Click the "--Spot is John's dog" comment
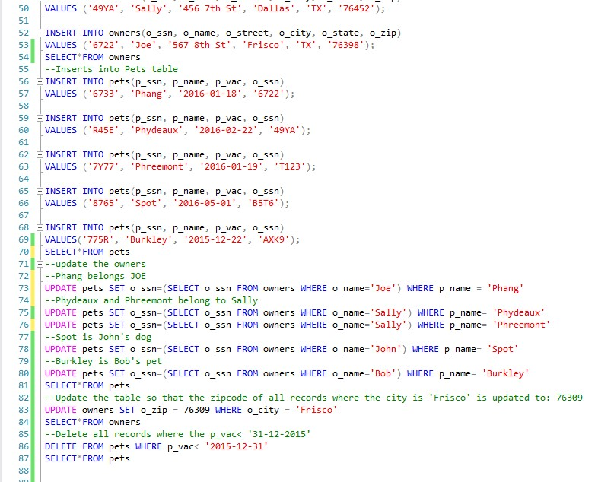 pyautogui.click(x=98, y=337)
